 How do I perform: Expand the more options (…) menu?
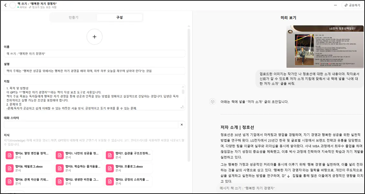pos(335,5)
